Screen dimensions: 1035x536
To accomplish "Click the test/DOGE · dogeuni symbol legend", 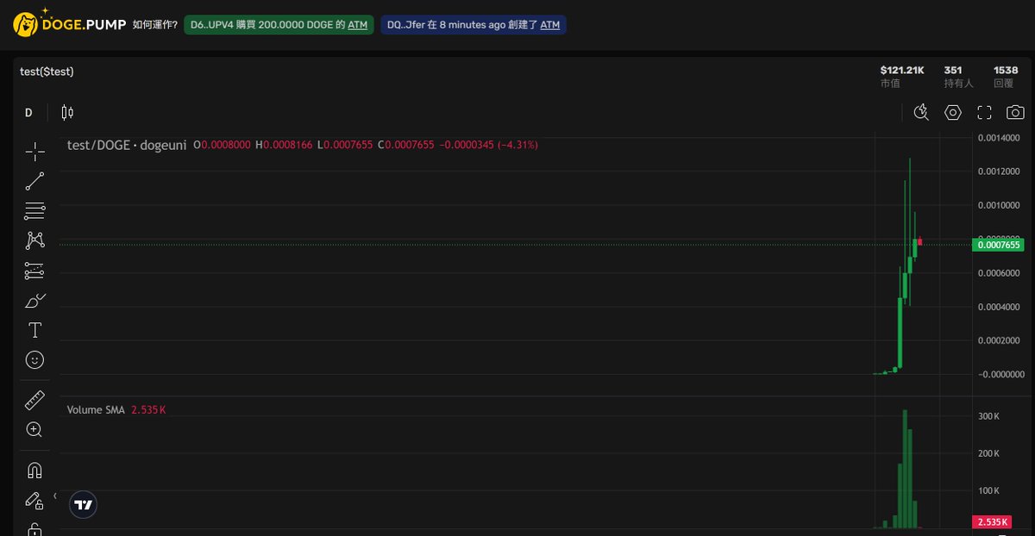I will (x=127, y=146).
